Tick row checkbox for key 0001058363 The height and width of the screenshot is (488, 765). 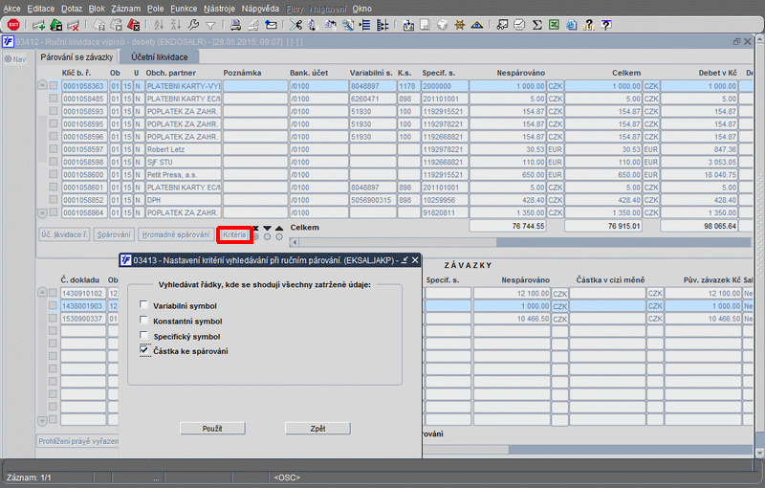click(54, 86)
